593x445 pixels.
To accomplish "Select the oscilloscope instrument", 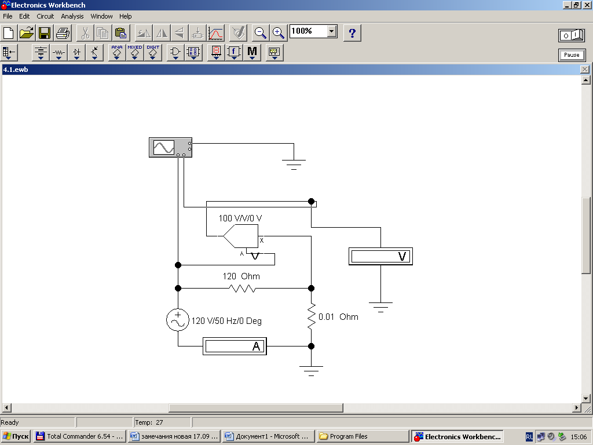I will [x=170, y=148].
